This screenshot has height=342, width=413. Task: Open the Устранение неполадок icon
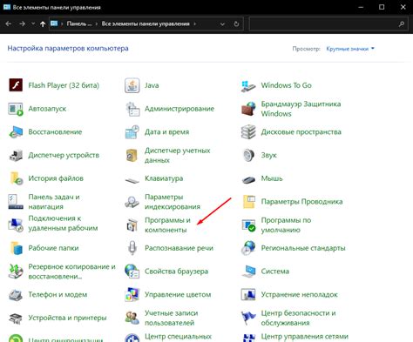[248, 295]
